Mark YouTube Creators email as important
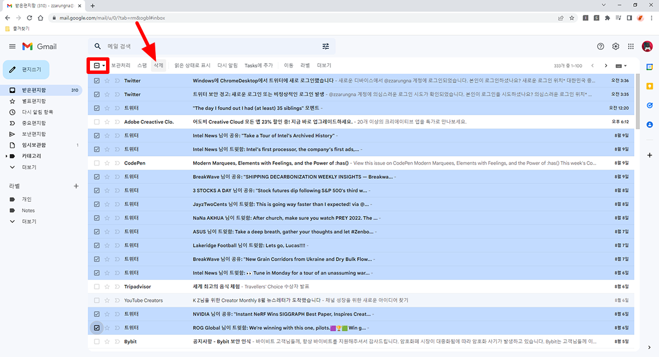 (117, 300)
